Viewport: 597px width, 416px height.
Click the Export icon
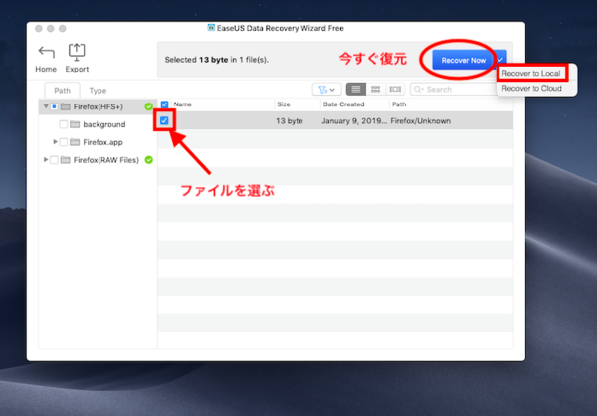(77, 52)
